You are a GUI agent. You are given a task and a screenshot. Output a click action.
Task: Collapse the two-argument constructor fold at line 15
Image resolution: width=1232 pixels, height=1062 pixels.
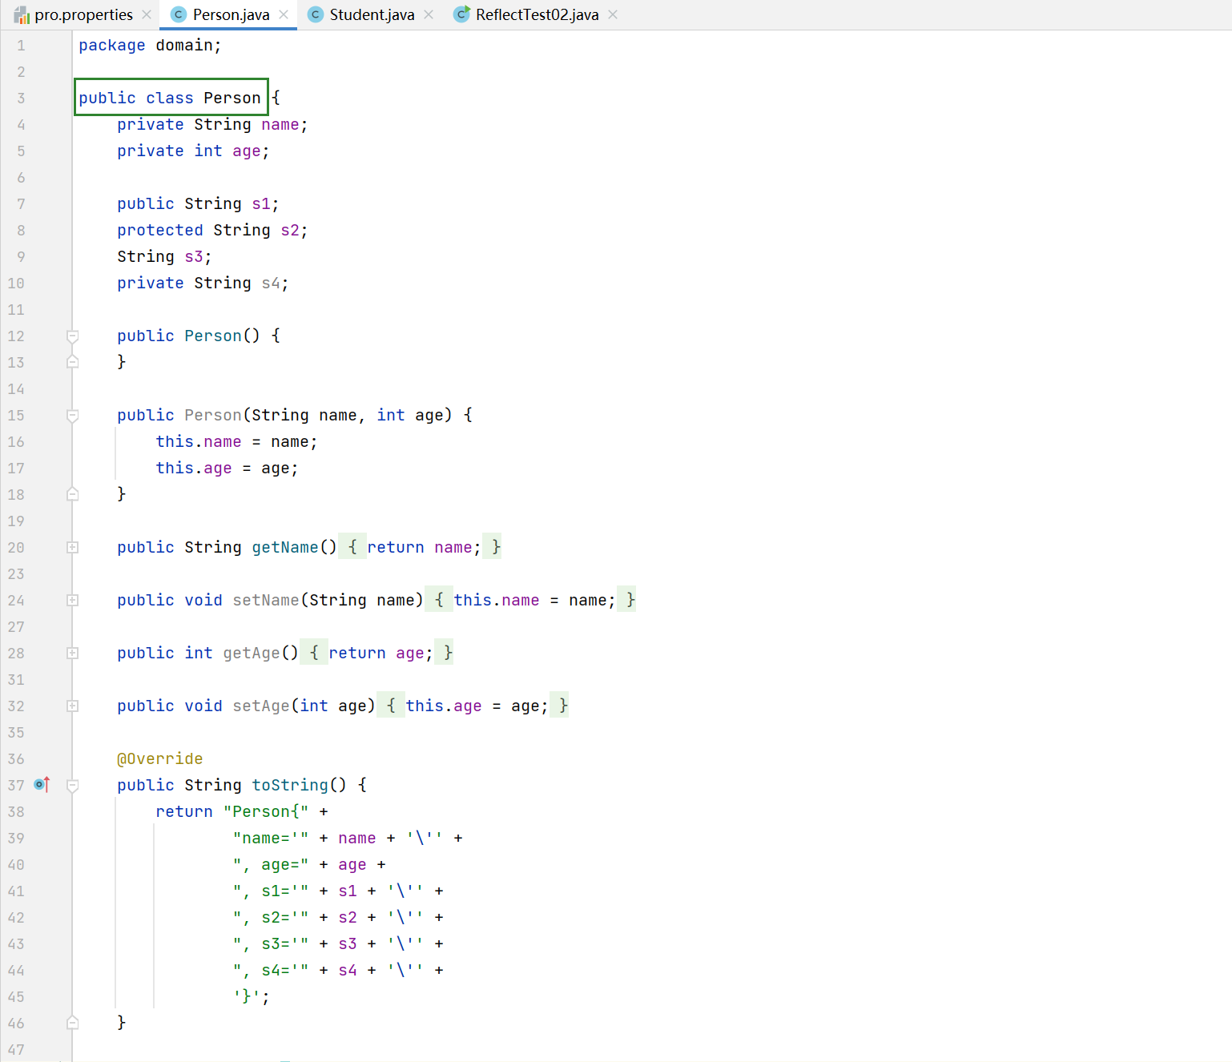72,416
